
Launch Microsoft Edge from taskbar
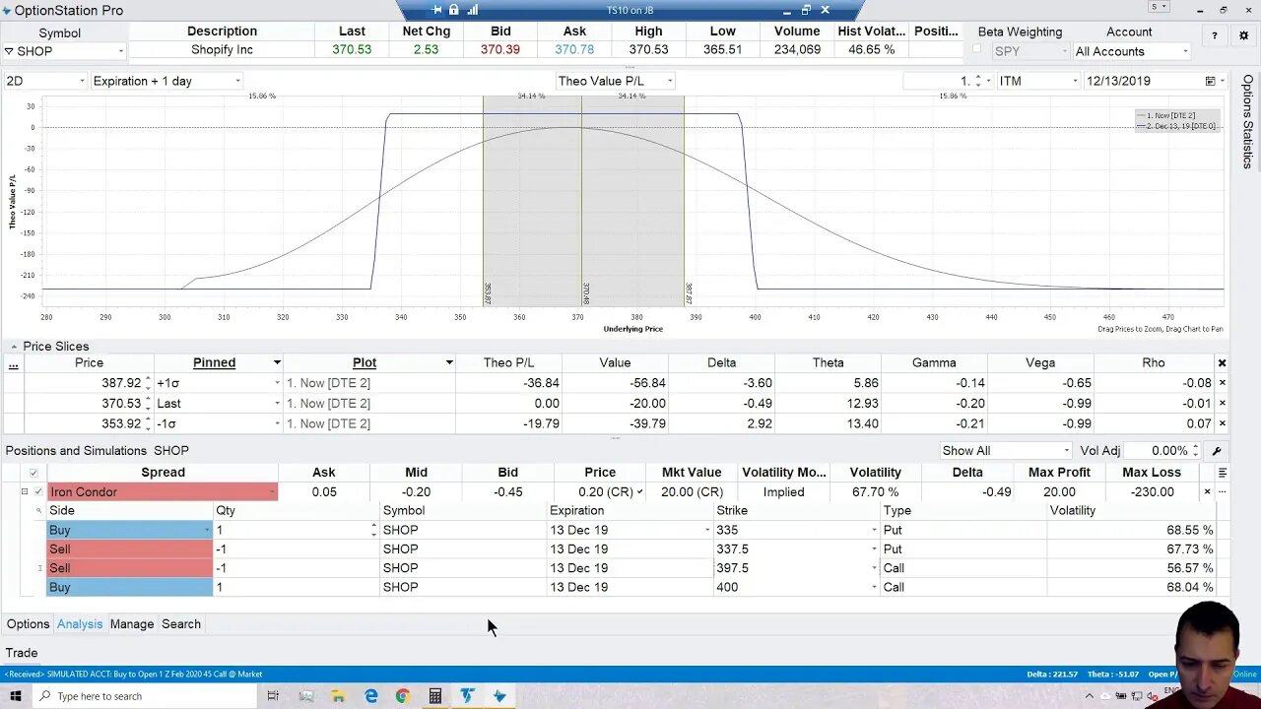tap(371, 696)
